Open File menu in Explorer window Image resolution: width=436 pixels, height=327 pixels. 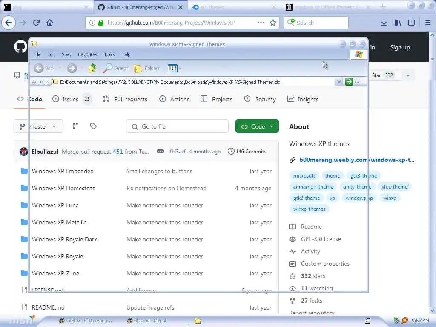coord(37,54)
